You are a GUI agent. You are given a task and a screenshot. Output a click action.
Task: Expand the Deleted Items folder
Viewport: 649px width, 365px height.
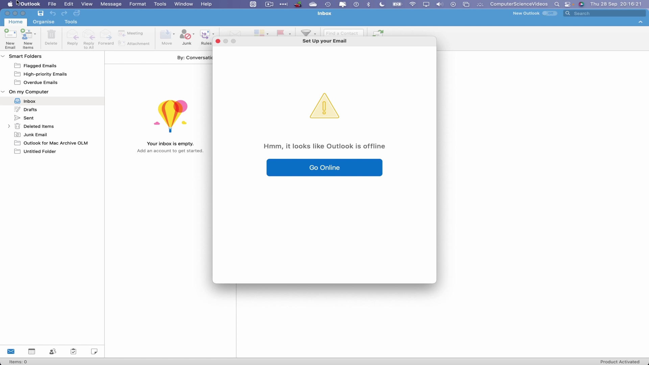coord(9,126)
